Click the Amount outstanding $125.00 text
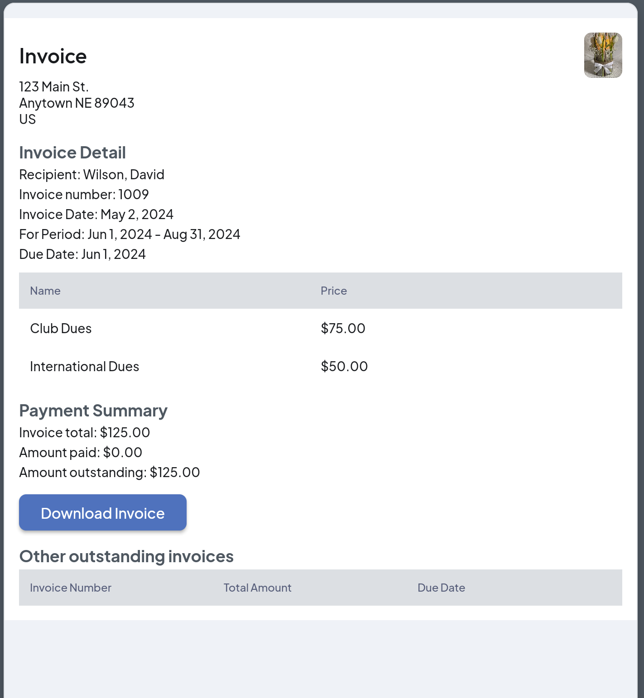Viewport: 644px width, 698px height. pos(109,473)
